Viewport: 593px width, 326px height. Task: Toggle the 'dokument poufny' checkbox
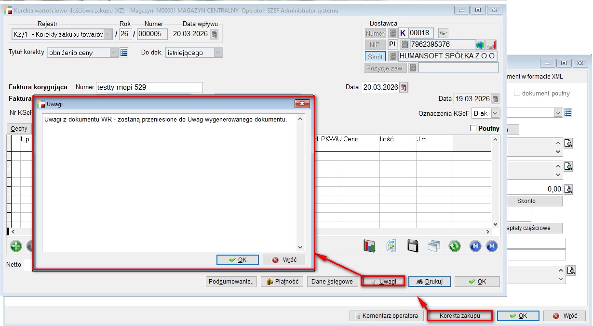517,93
